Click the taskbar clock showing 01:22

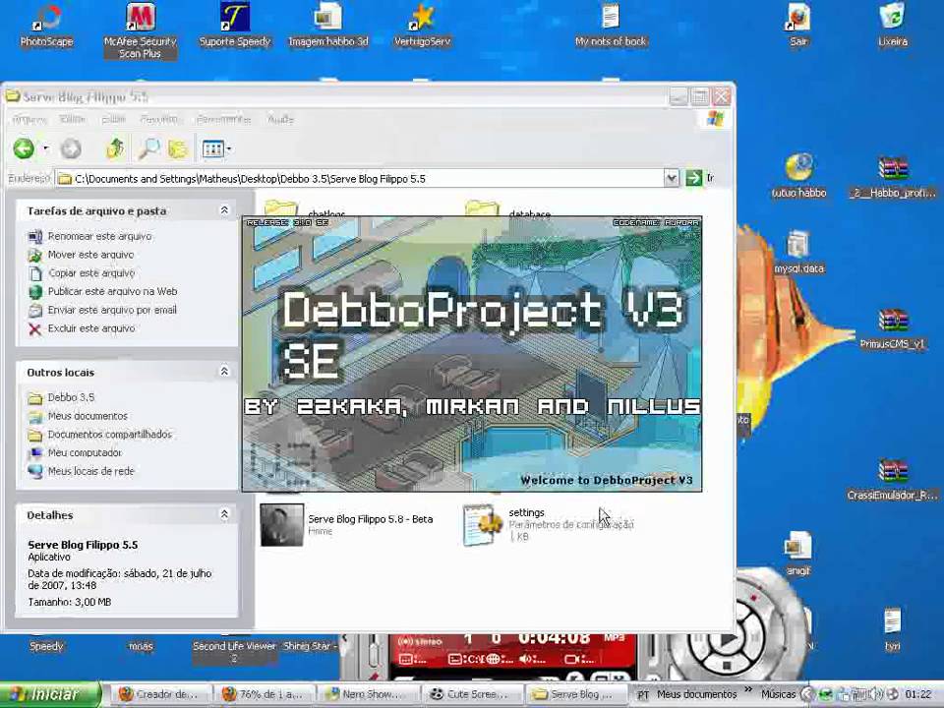click(x=918, y=694)
